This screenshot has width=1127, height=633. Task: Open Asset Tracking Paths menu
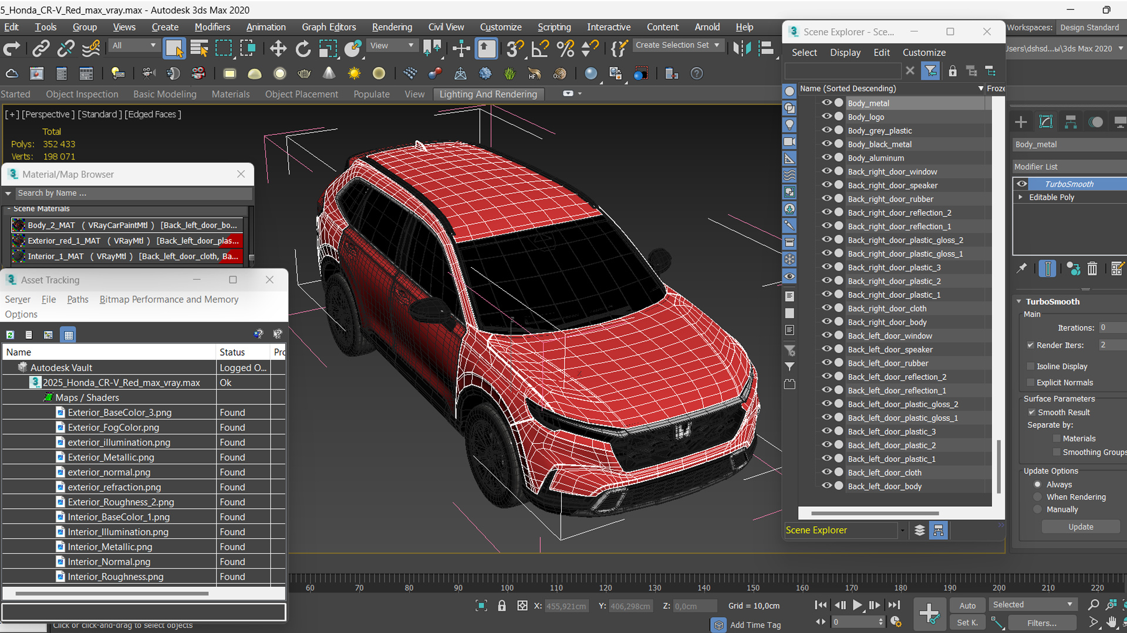coord(77,300)
